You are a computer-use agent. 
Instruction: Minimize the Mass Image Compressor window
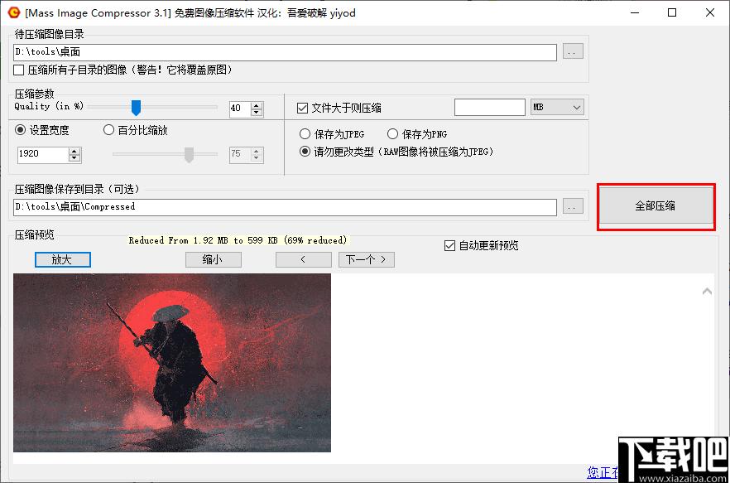(x=634, y=12)
